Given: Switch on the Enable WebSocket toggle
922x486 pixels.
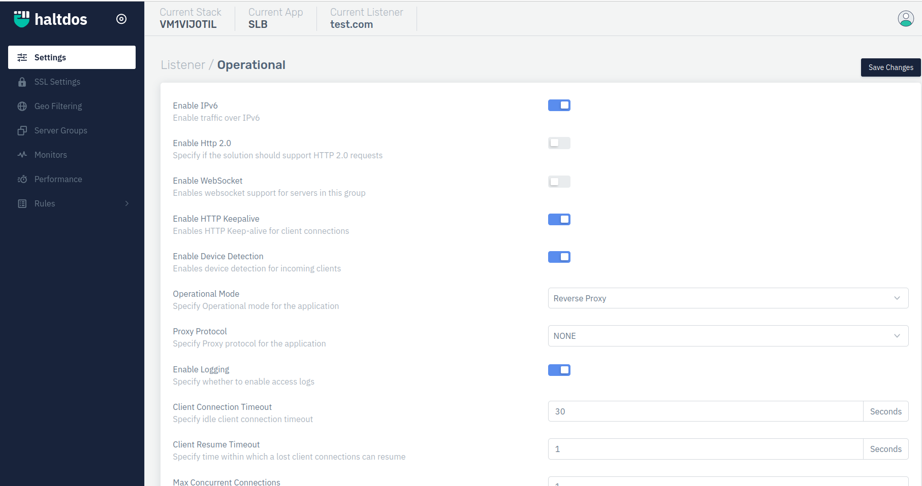Looking at the screenshot, I should 559,182.
